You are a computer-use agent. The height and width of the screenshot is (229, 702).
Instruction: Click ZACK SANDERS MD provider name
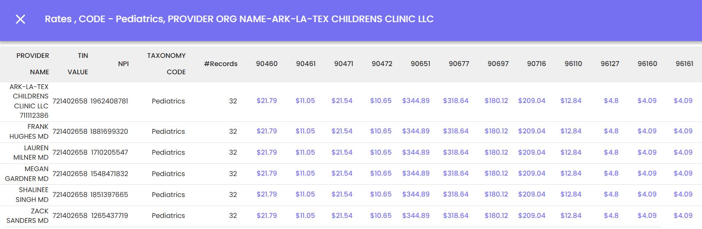pos(28,216)
